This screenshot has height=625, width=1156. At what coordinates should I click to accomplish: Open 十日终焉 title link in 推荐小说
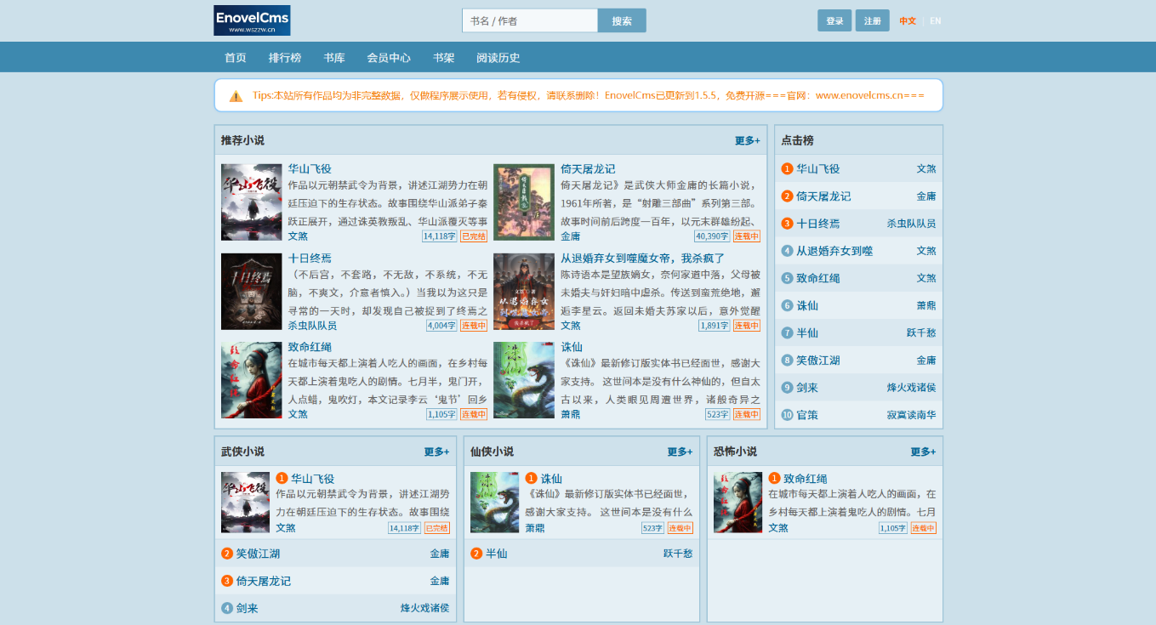pos(310,258)
